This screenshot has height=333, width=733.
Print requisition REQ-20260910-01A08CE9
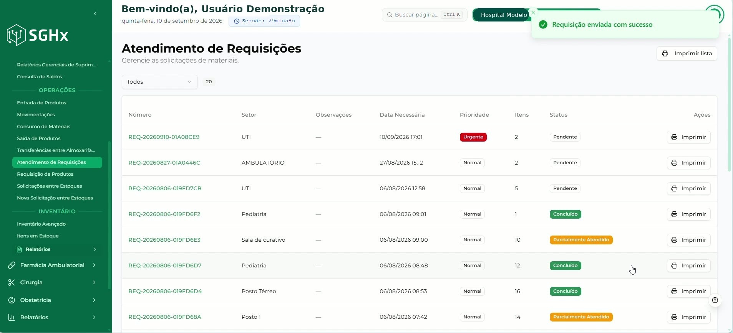(688, 137)
